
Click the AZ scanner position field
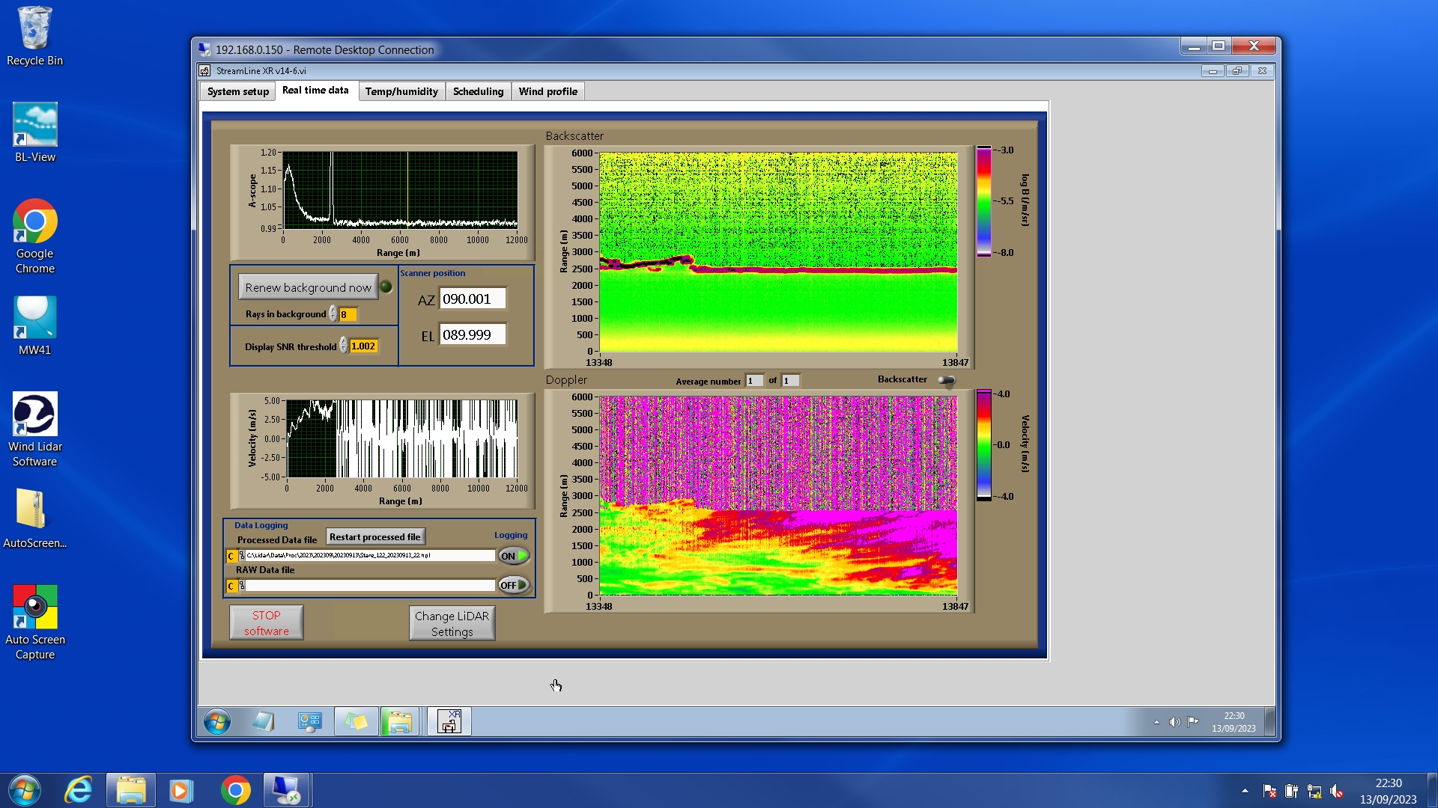pos(472,299)
